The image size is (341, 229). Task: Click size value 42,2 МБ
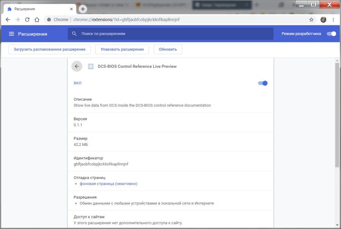point(81,144)
